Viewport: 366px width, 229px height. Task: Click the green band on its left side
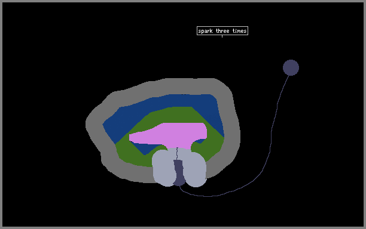126,151
